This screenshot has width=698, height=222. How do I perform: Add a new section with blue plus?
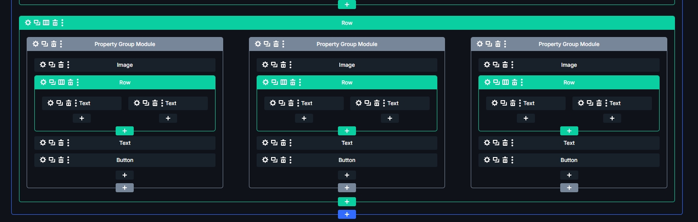[x=347, y=214]
